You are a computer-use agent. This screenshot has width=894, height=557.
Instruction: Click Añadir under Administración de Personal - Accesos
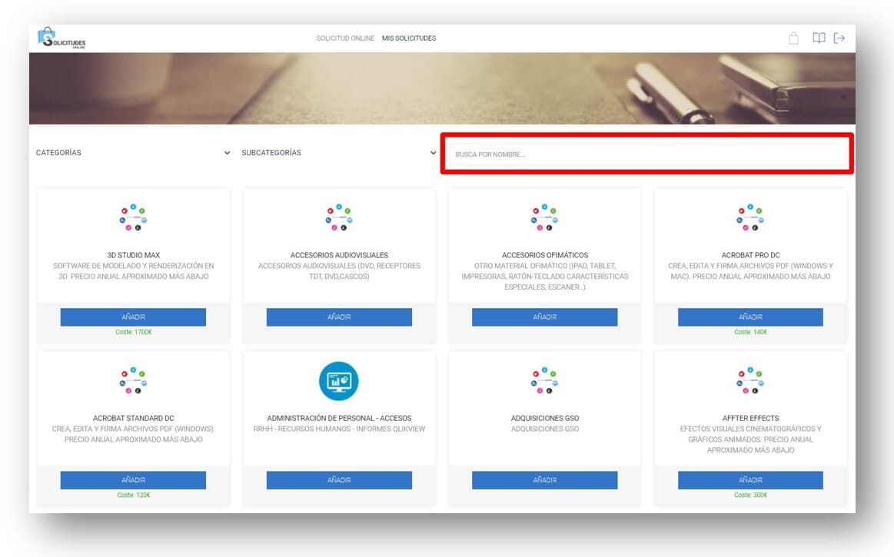339,480
